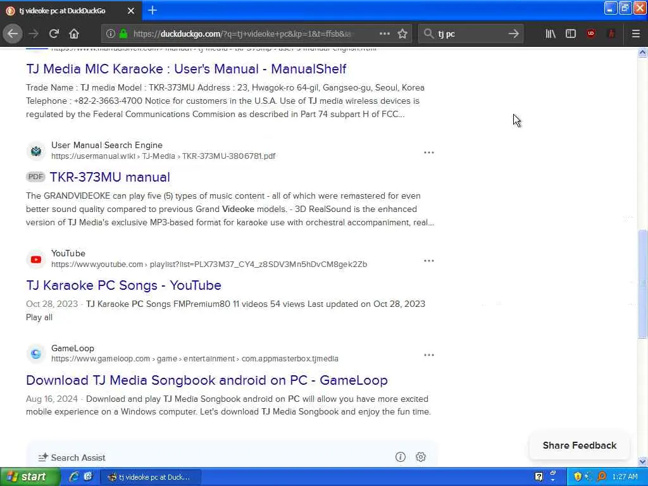Click the 'User Manual Search Engine' source text

click(106, 145)
